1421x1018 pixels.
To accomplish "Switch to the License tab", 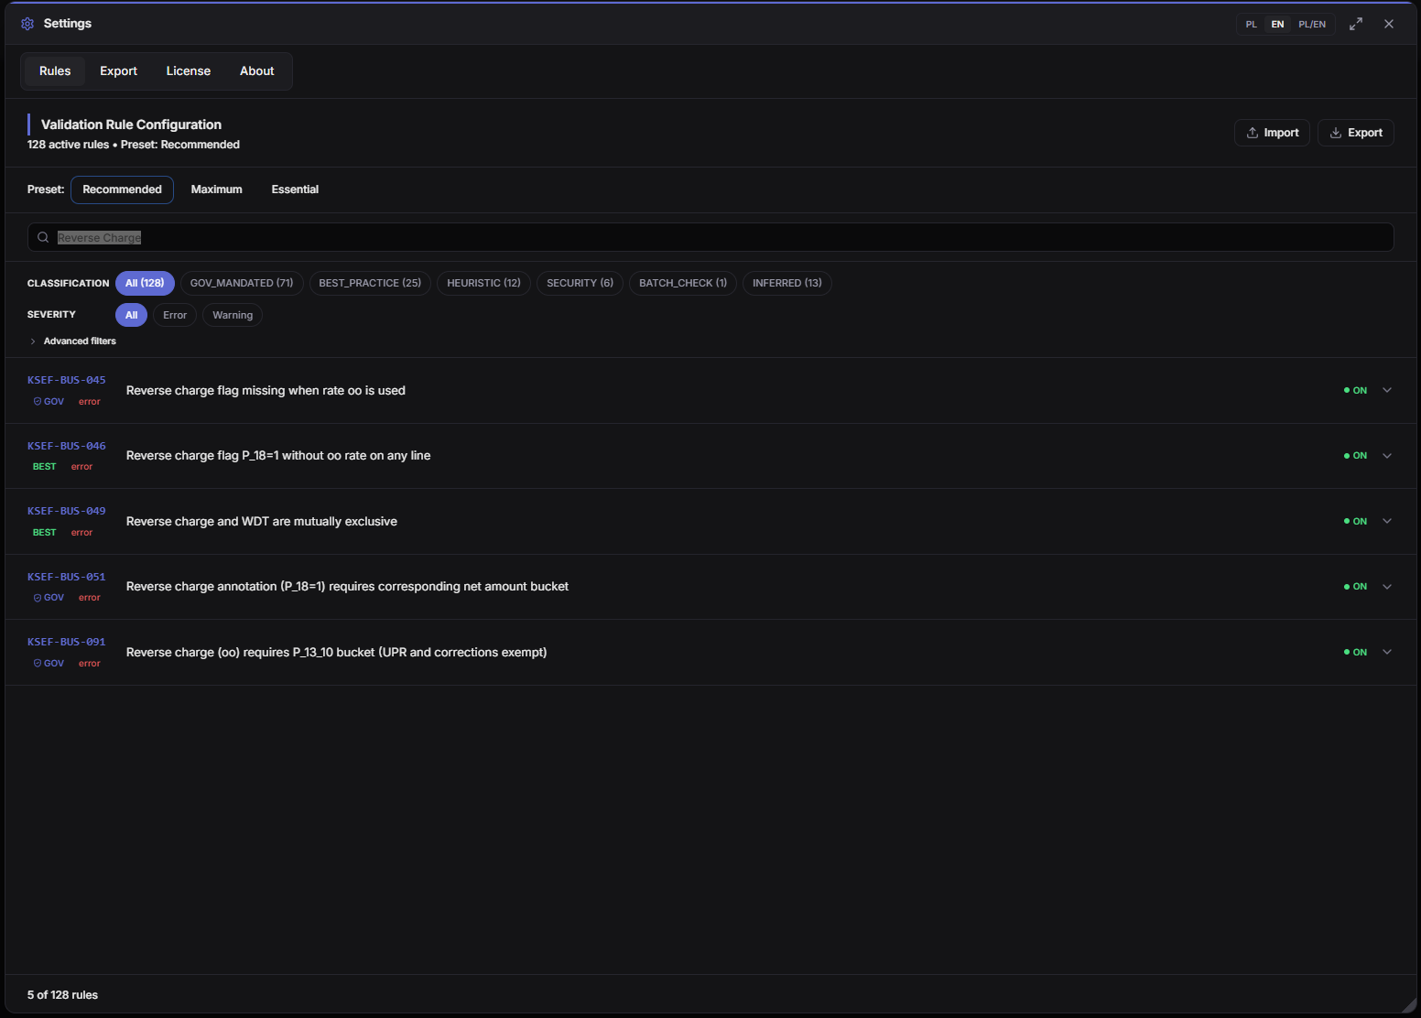I will point(189,71).
